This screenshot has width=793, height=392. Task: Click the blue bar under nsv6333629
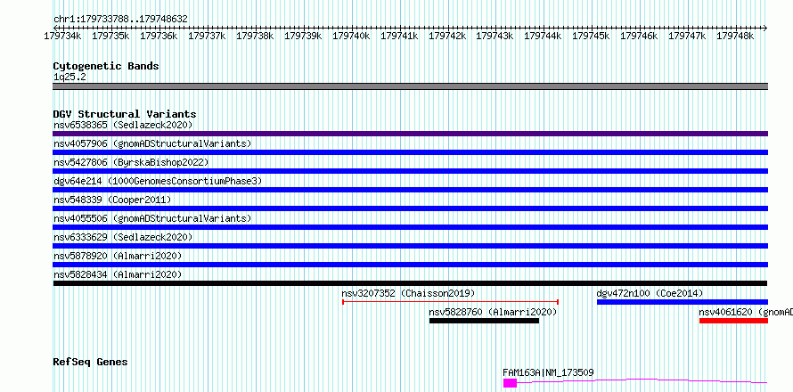(410, 246)
